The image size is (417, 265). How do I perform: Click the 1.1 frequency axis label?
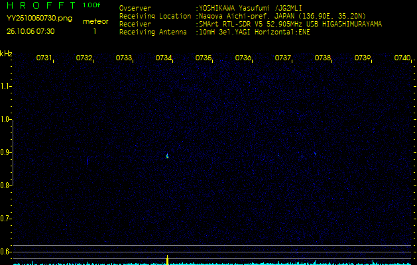click(x=6, y=86)
